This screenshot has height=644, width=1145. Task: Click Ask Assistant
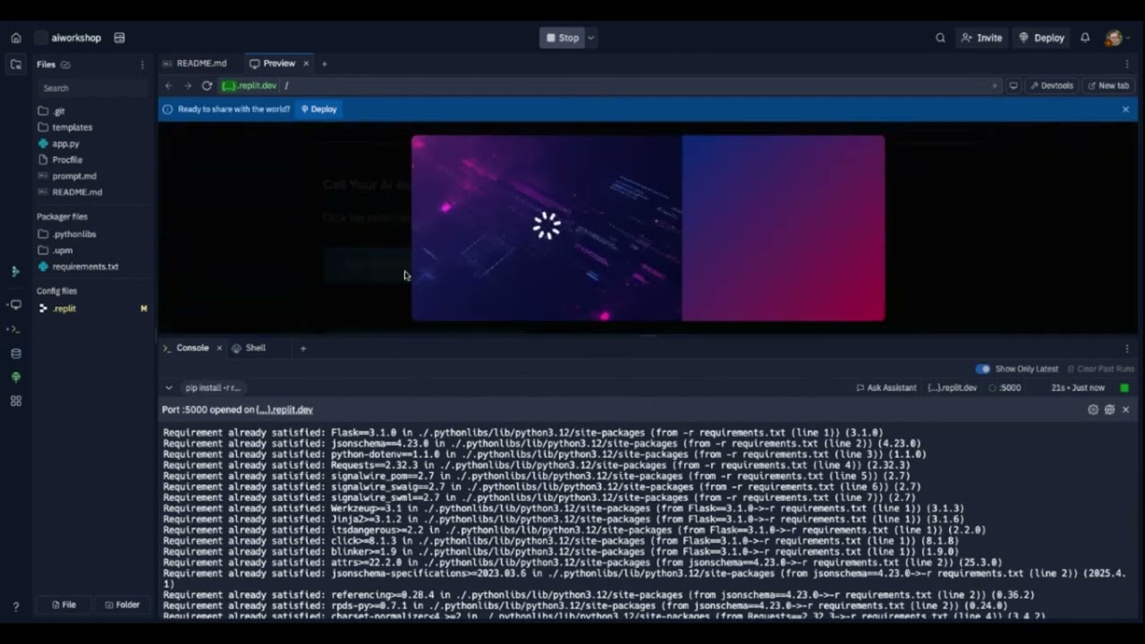(886, 388)
